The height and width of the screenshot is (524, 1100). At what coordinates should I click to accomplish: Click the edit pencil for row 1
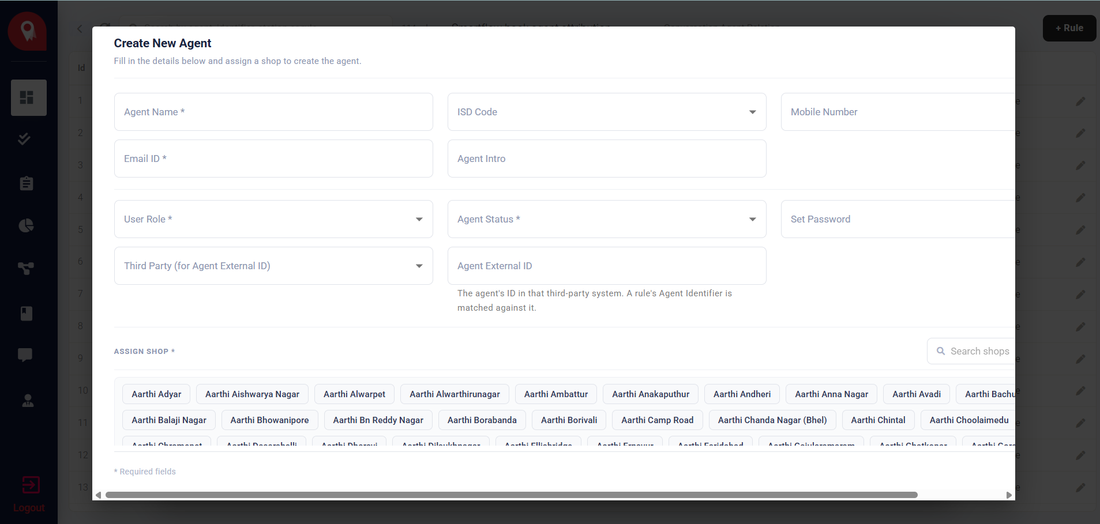1080,101
